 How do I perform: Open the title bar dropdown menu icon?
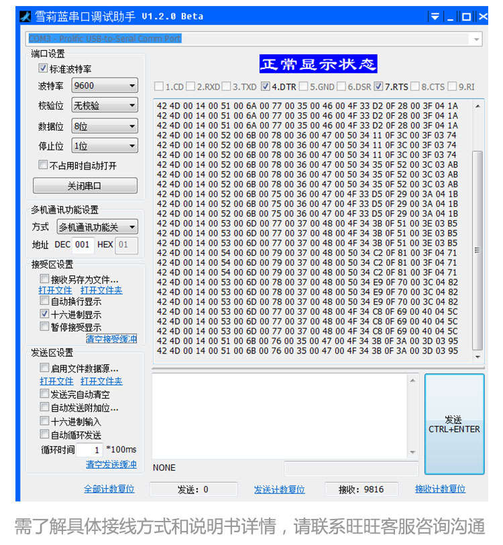tap(435, 16)
